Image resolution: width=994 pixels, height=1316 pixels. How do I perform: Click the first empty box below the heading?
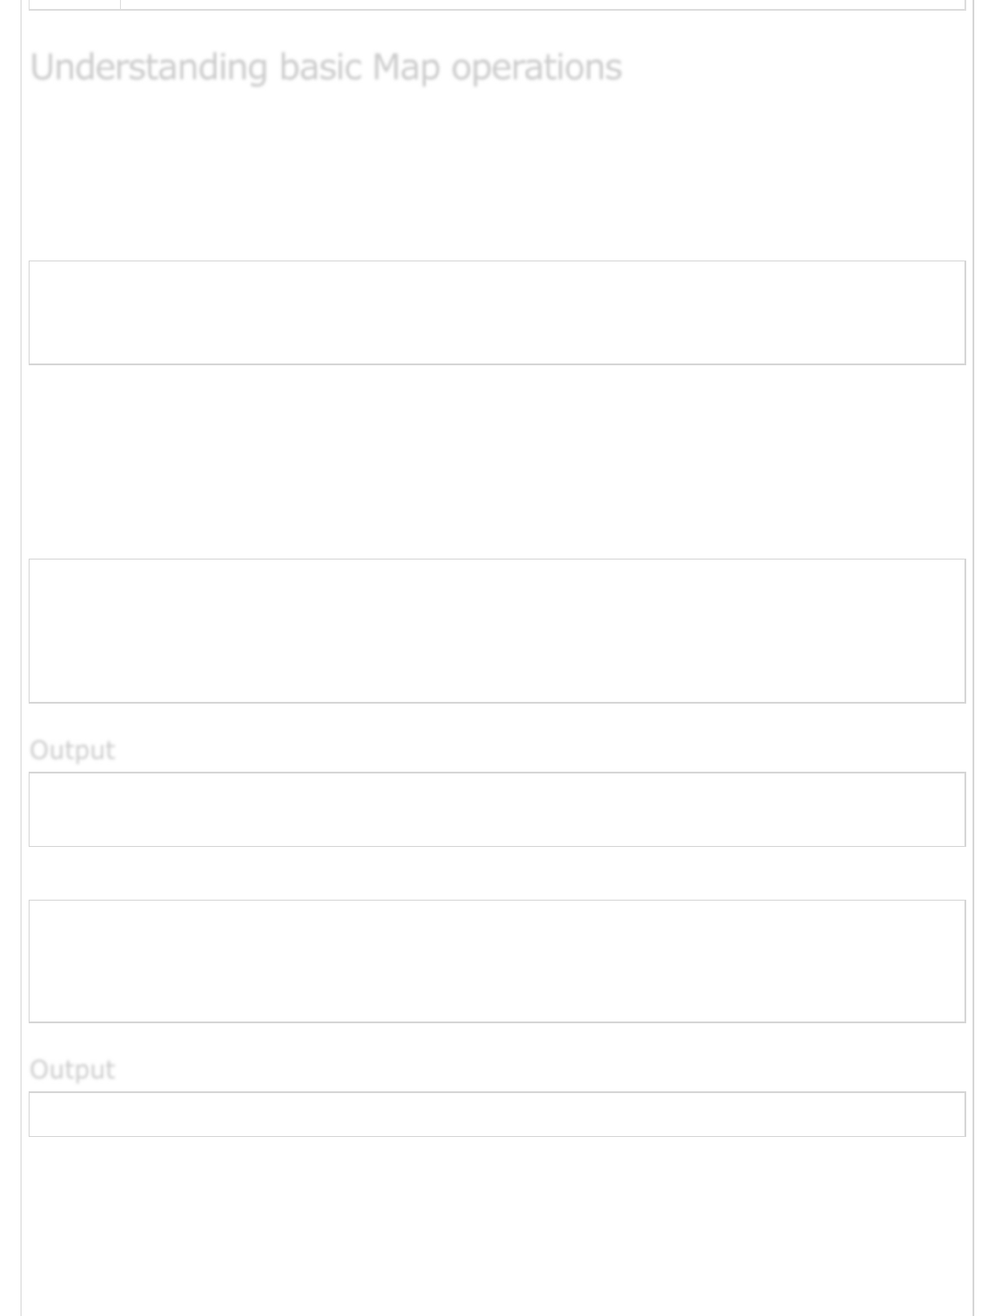(497, 312)
